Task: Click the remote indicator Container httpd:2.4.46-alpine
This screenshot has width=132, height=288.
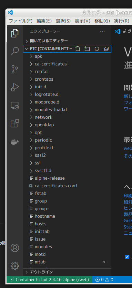Action: tap(49, 280)
